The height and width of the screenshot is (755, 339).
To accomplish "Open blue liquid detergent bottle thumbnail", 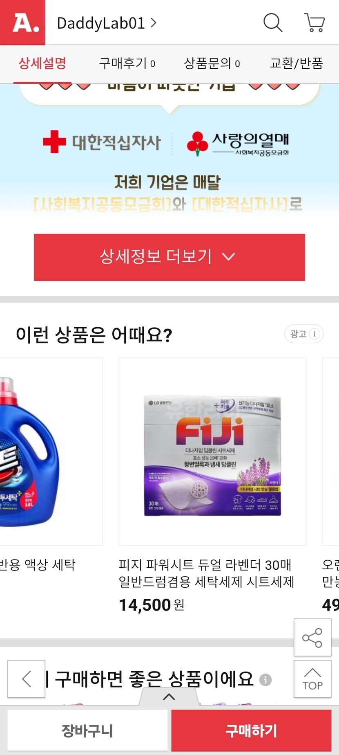I will point(51,452).
